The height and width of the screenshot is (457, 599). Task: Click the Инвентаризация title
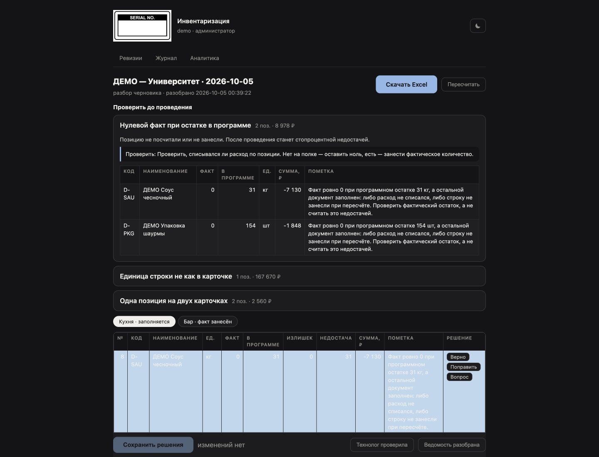point(203,21)
